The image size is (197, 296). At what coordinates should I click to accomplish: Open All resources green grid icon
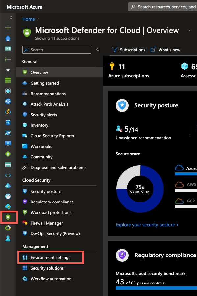8,80
